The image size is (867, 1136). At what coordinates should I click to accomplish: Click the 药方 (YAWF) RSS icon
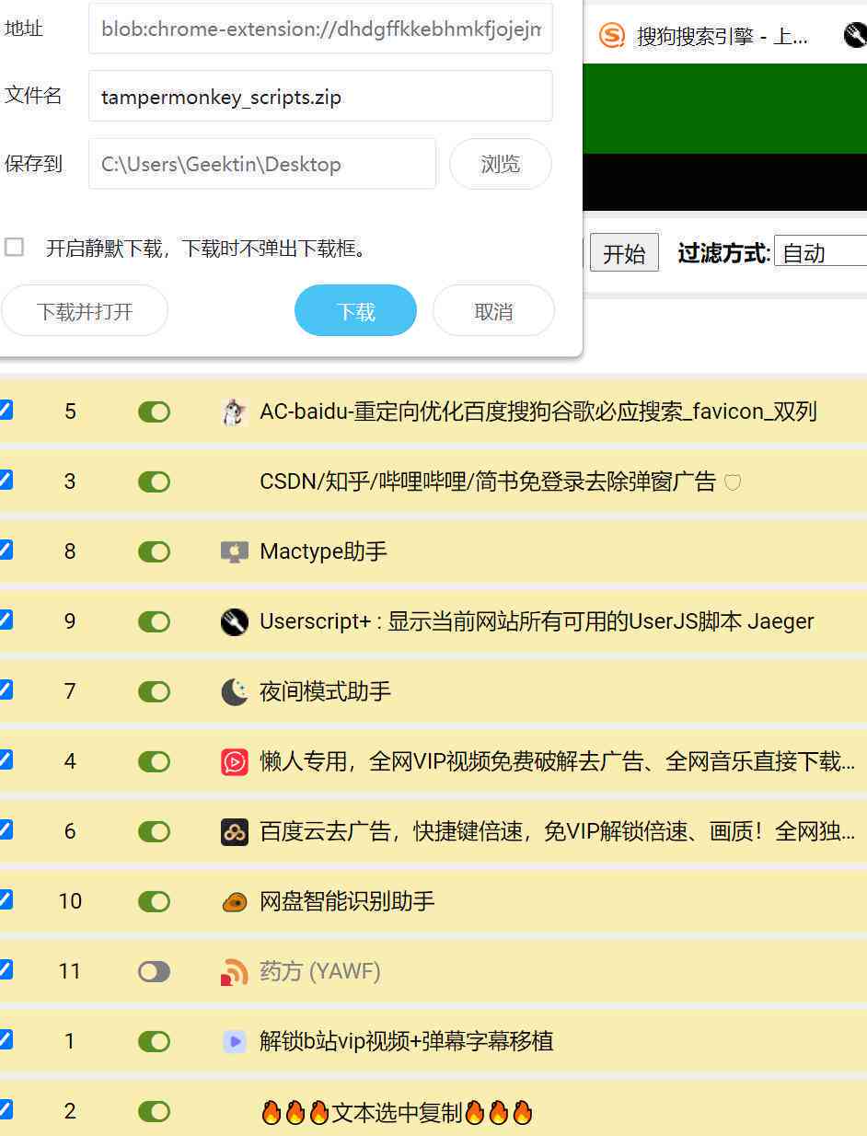[235, 971]
